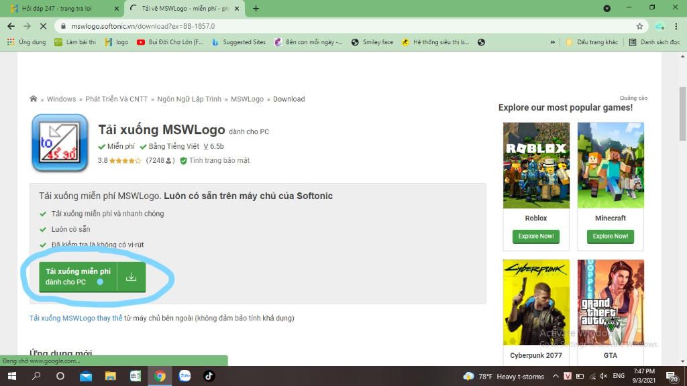This screenshot has width=687, height=386.
Task: Open the Bụi Đời Chợ Lớn YouTube bookmark
Action: click(170, 42)
